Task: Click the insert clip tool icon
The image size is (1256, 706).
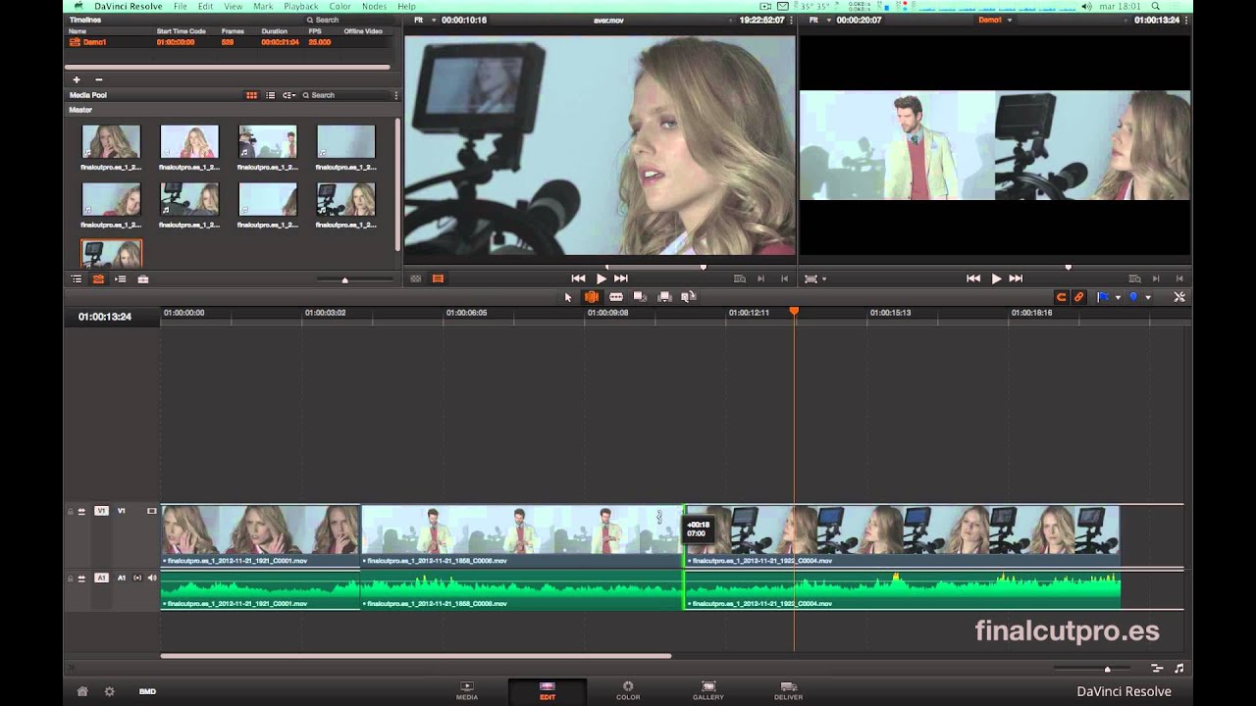Action: [x=640, y=297]
